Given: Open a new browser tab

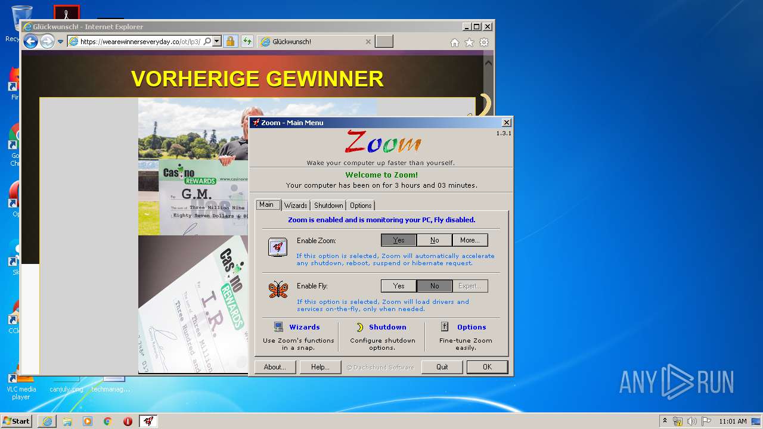Looking at the screenshot, I should [x=384, y=42].
